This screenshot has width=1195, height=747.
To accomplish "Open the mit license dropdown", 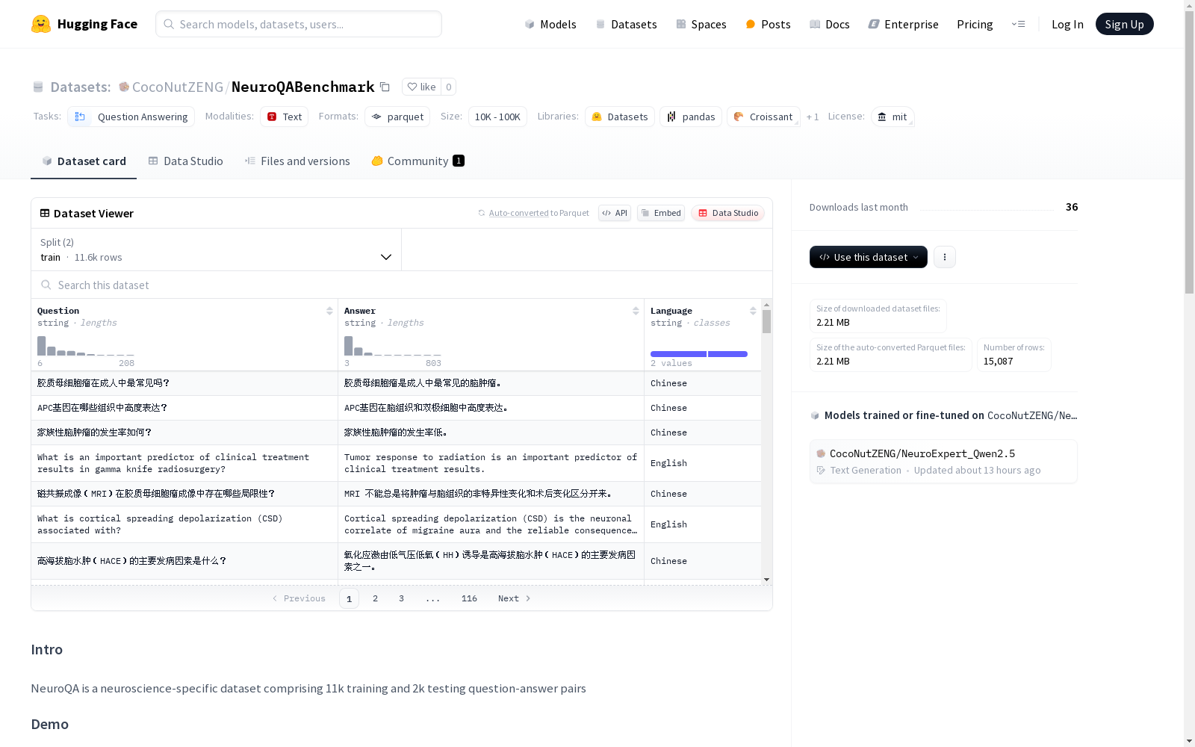I will pos(893,117).
